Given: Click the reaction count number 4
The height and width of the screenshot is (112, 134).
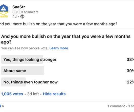Looking at the screenshot, I should tap(3, 106).
